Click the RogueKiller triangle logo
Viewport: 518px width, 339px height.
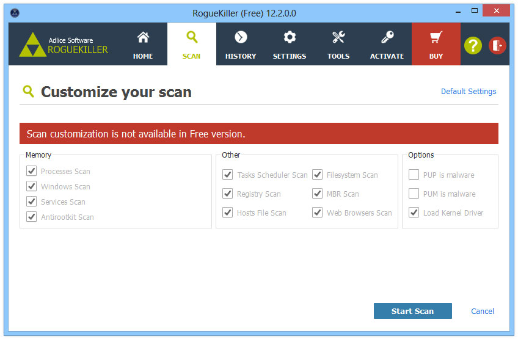[x=32, y=45]
